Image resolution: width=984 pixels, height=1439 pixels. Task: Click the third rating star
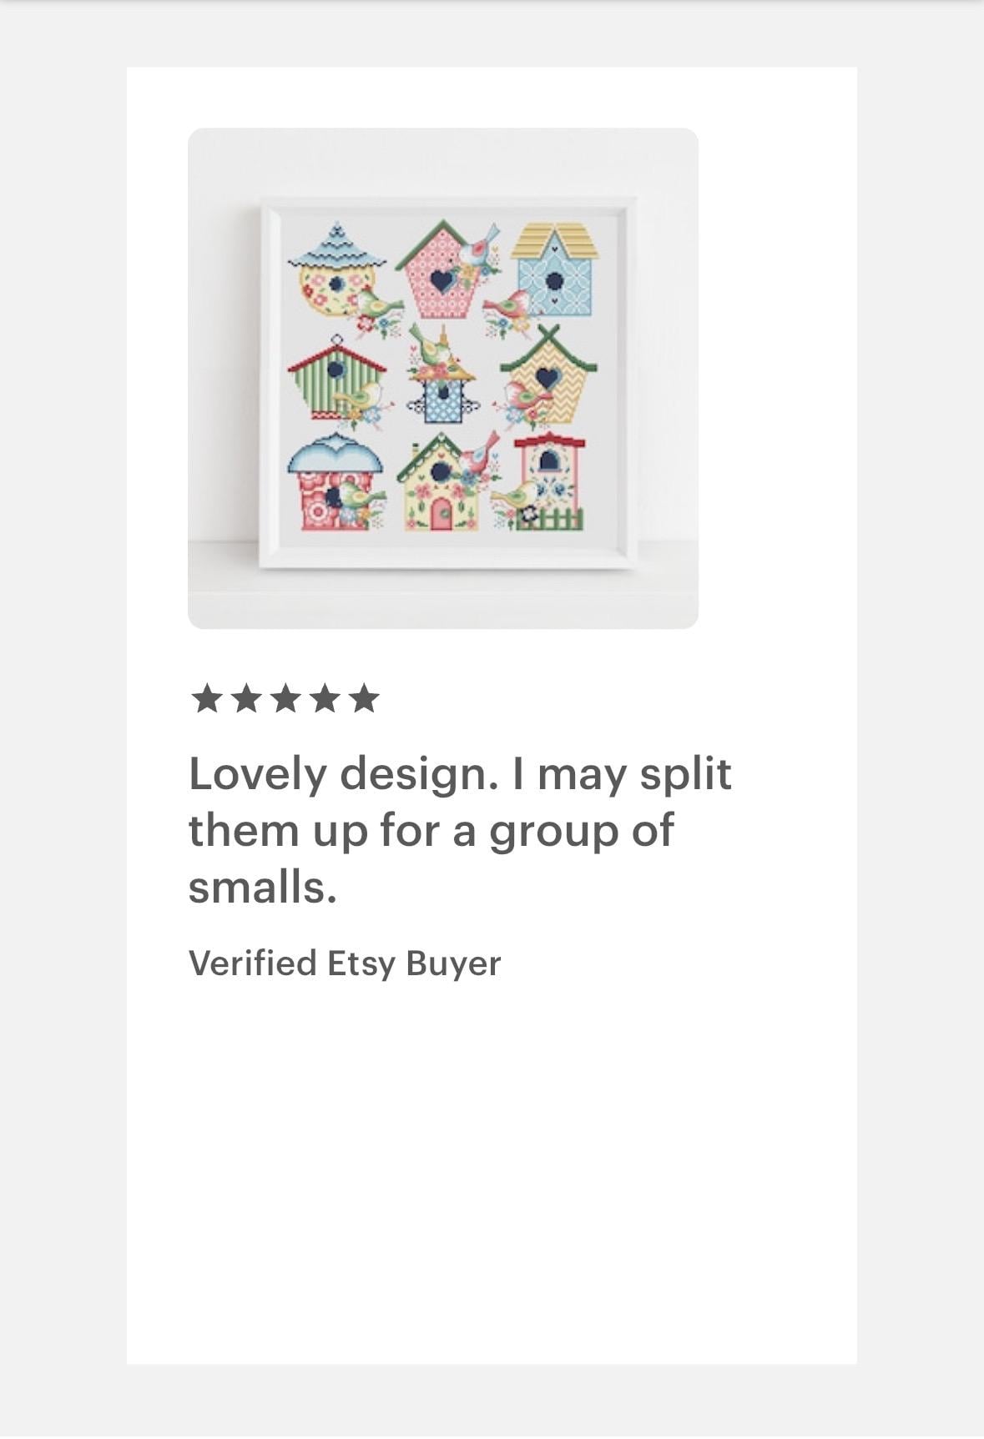click(285, 698)
